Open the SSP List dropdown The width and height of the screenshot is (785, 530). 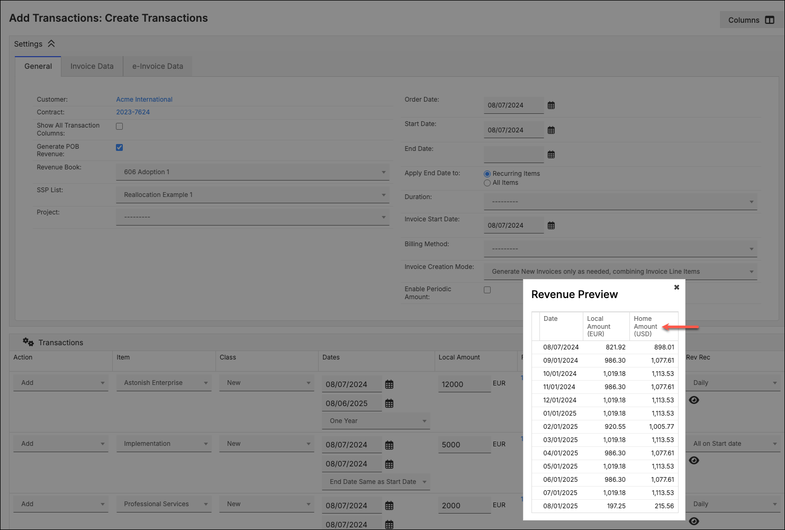(252, 195)
